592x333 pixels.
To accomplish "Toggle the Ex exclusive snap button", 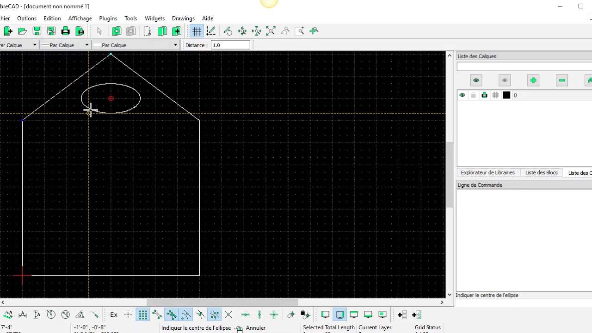I will (x=114, y=315).
